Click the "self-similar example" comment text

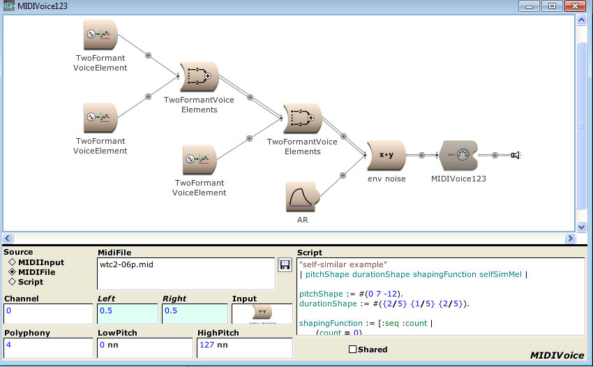tap(343, 264)
